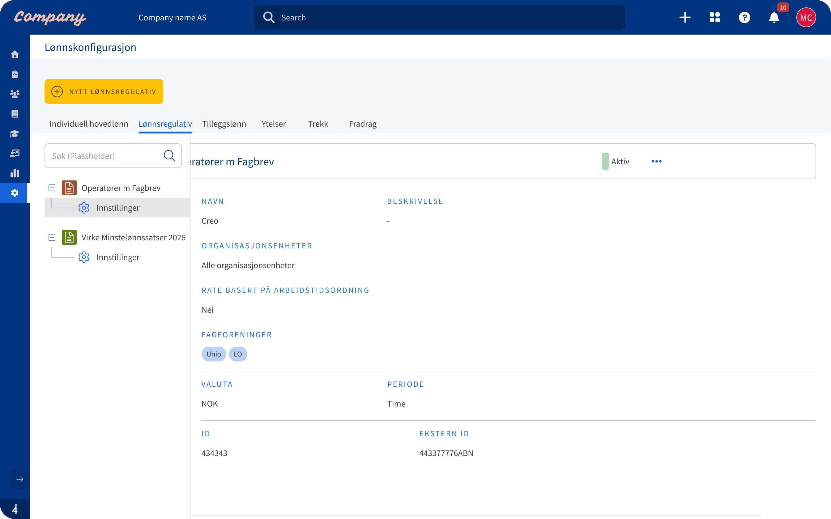Click the Creo name value

click(x=210, y=221)
